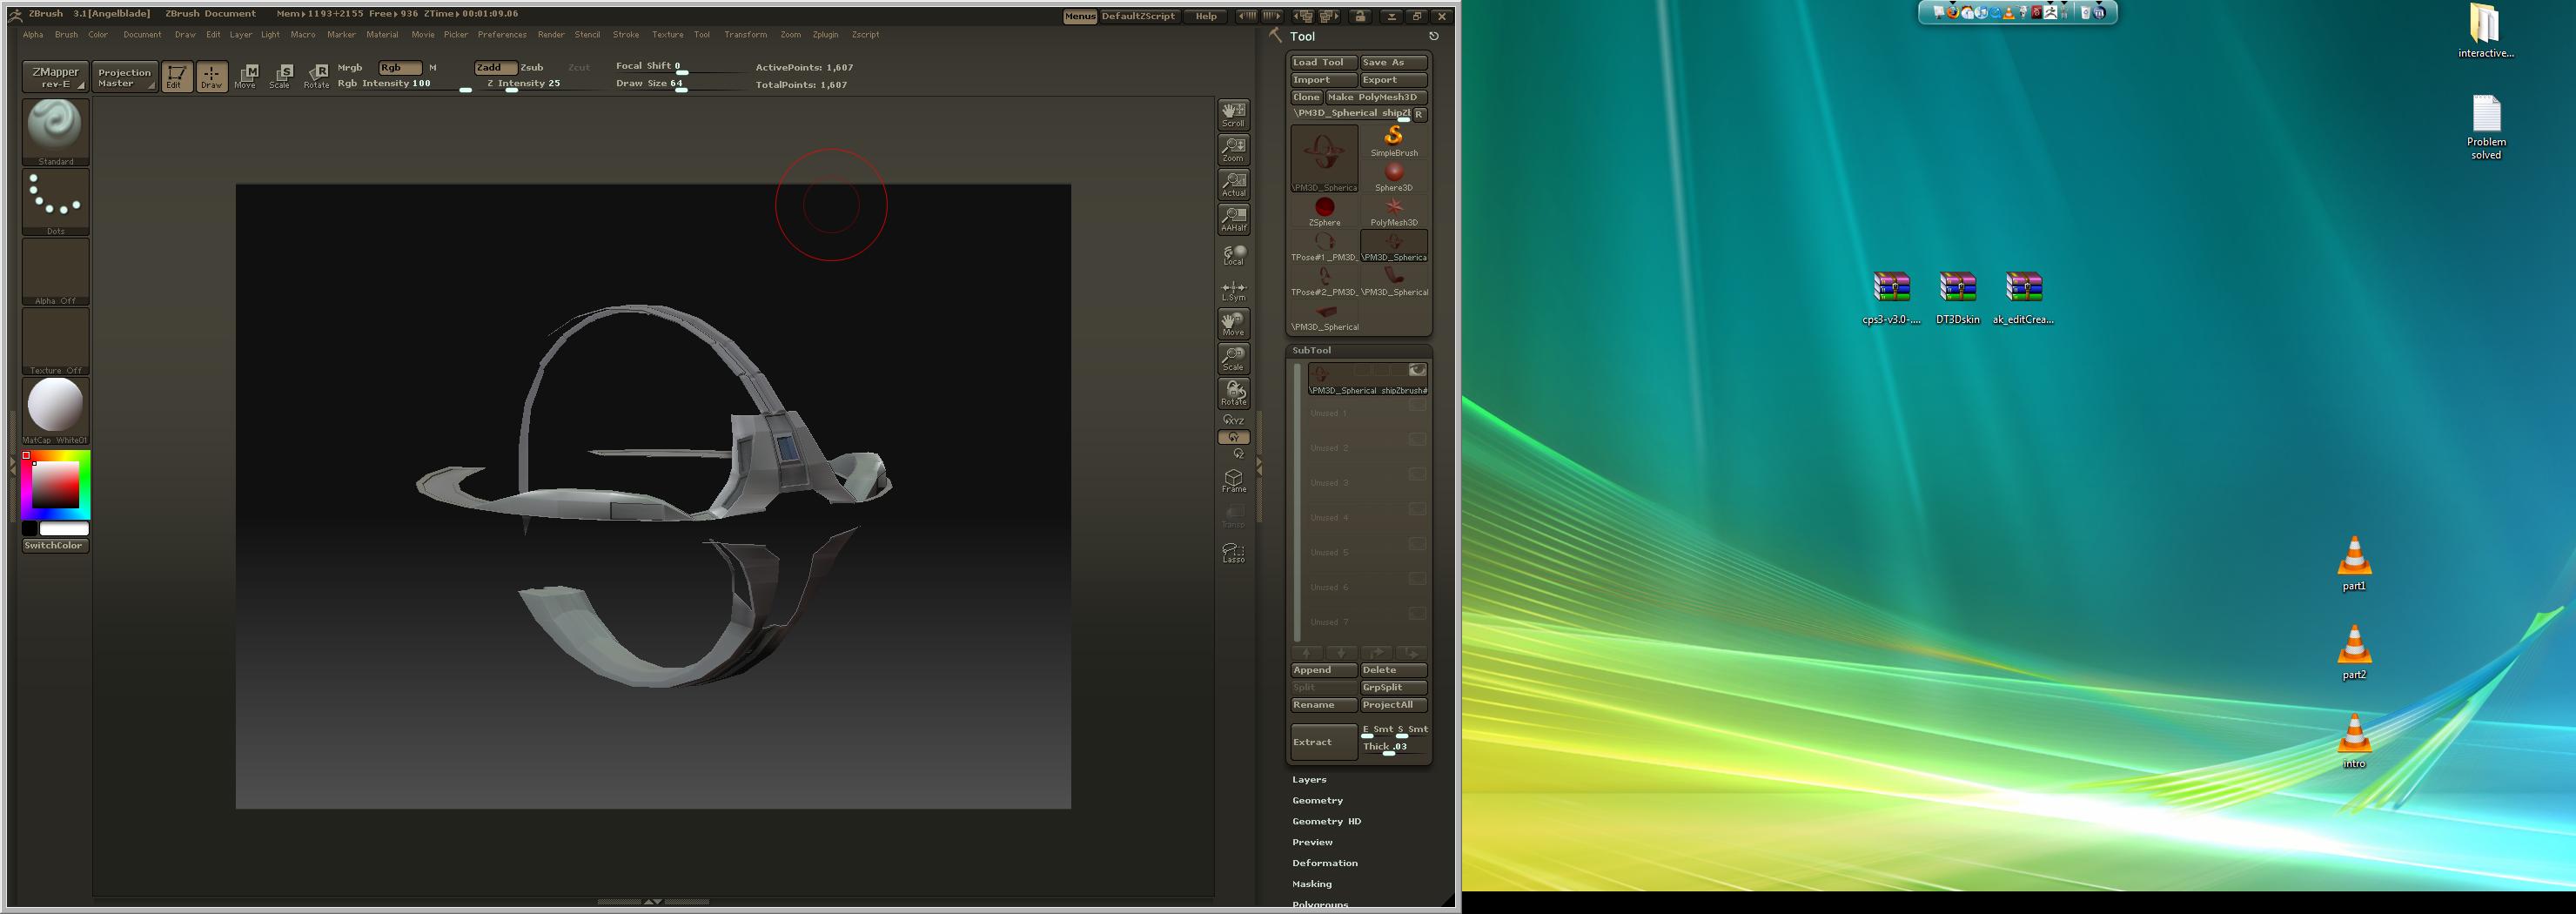The height and width of the screenshot is (914, 2576).
Task: Open the Alpha menu
Action: tap(33, 35)
